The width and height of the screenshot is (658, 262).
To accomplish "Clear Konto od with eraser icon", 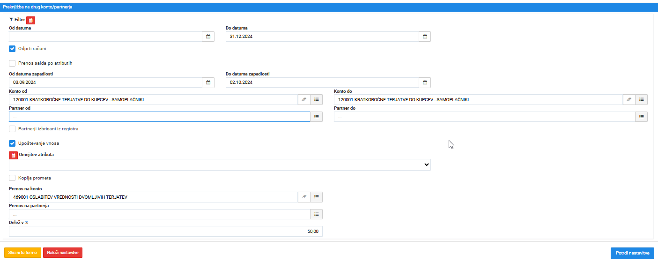I will [x=304, y=99].
